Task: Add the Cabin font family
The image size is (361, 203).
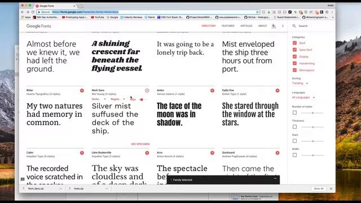Action: tap(82, 153)
